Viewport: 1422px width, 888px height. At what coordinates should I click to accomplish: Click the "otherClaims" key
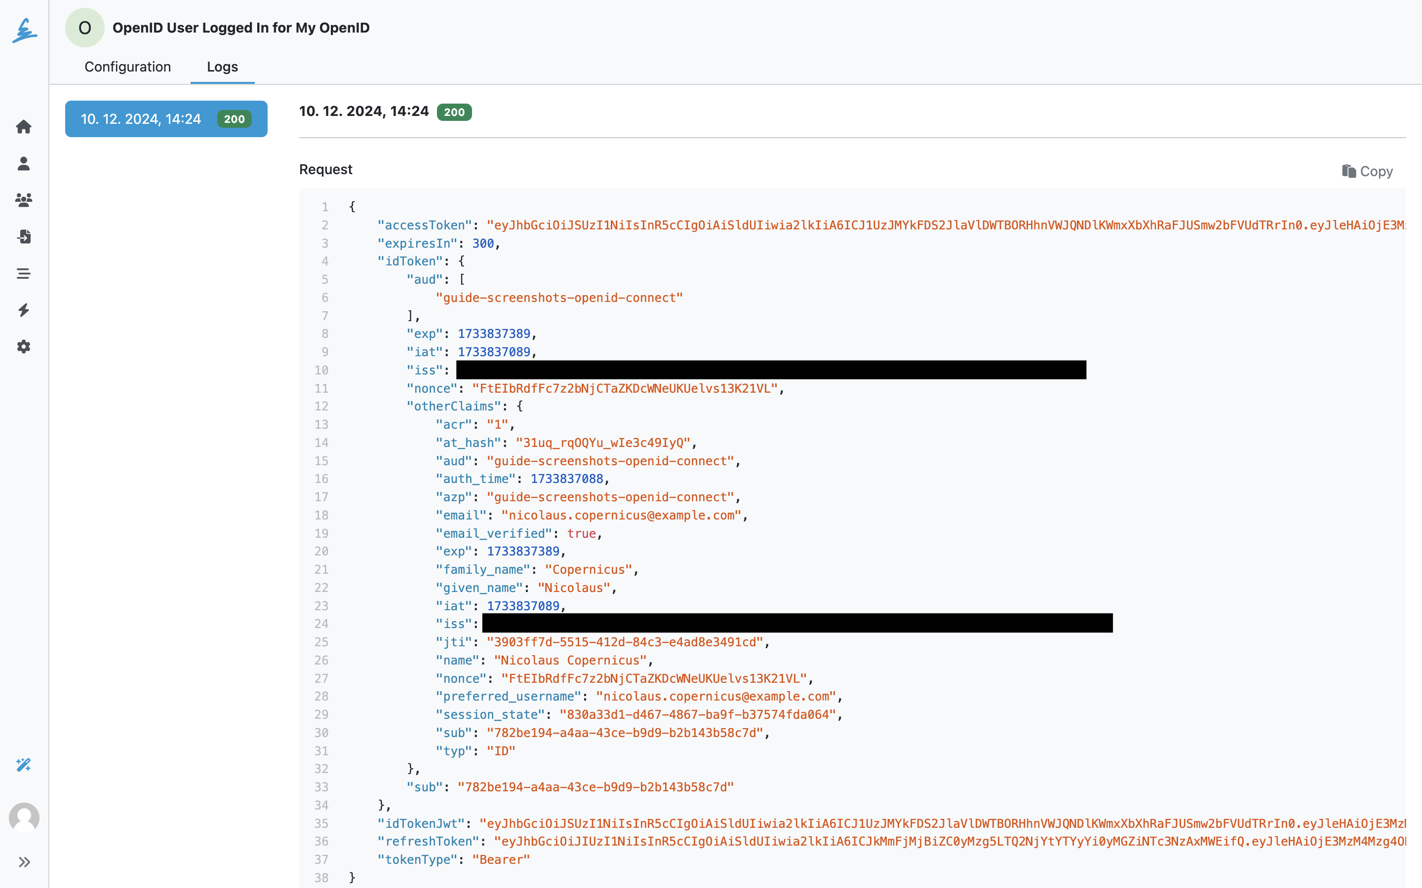(x=454, y=407)
